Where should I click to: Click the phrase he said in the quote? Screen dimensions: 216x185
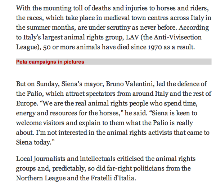coord(135,113)
